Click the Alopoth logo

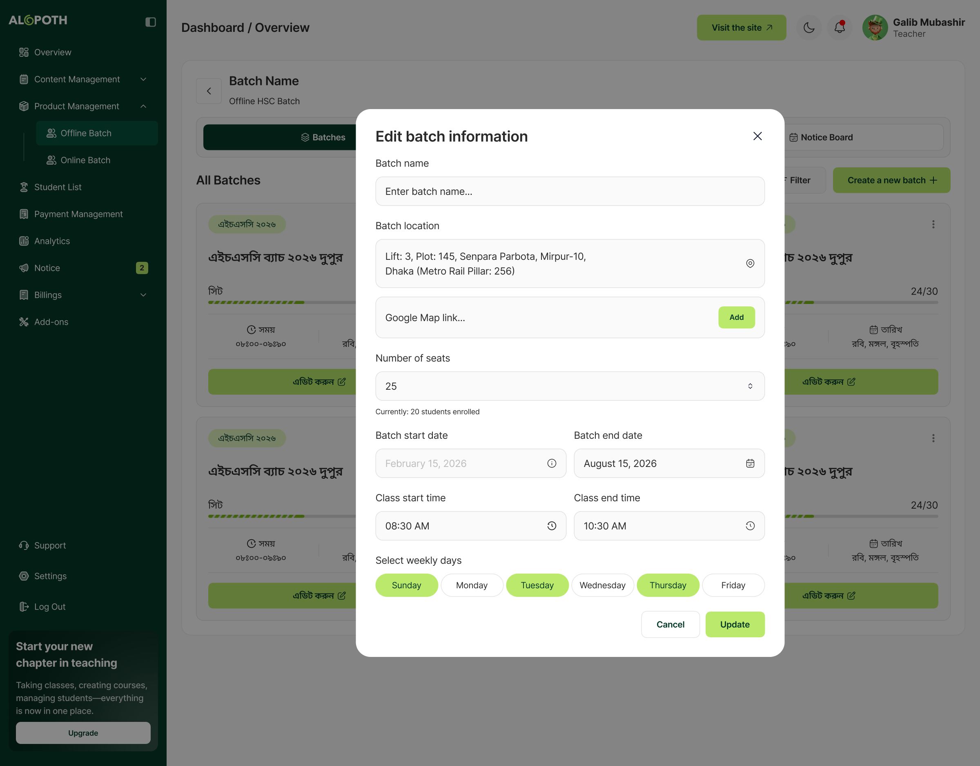tap(38, 20)
